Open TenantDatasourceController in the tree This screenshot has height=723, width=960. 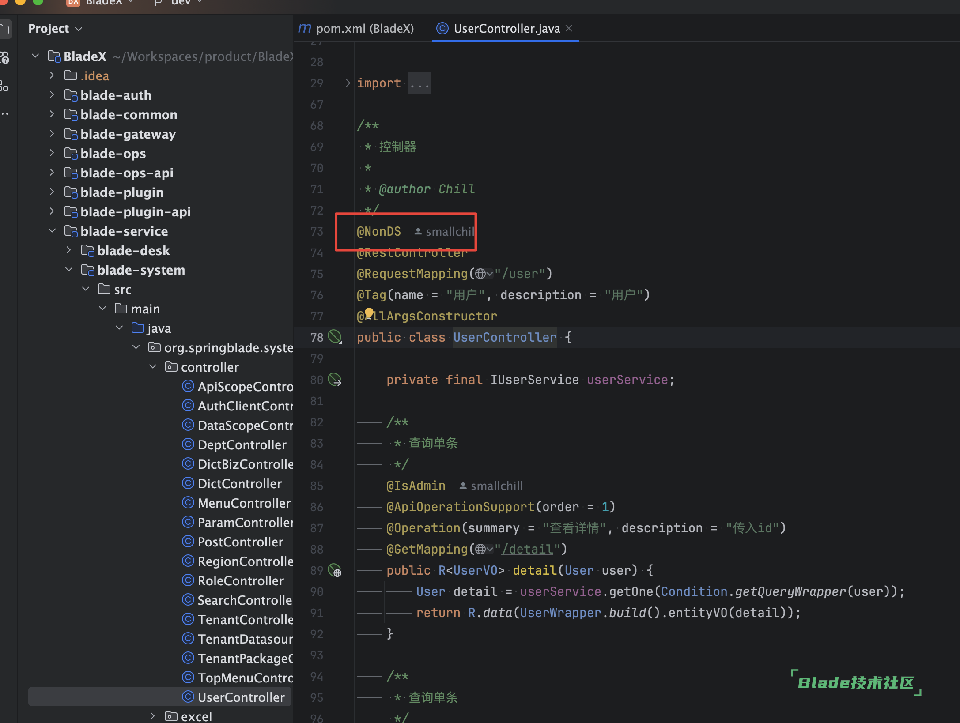pyautogui.click(x=238, y=639)
